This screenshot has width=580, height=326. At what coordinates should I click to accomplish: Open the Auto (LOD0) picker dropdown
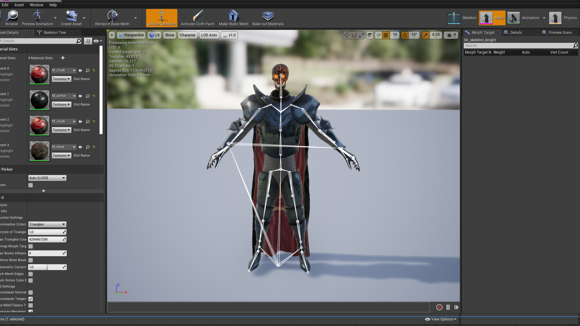pyautogui.click(x=47, y=178)
